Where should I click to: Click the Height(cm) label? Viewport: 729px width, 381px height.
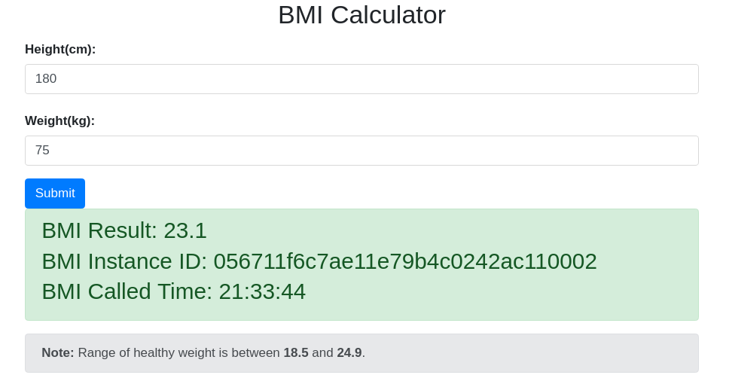[x=60, y=50]
